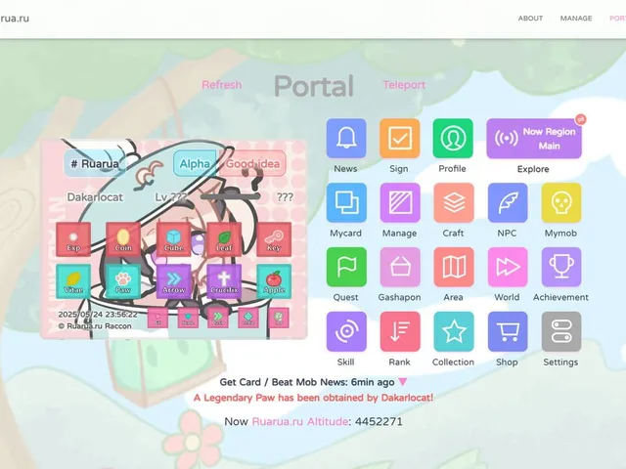Open the Mymob skull icon
The image size is (626, 469).
pos(560,202)
